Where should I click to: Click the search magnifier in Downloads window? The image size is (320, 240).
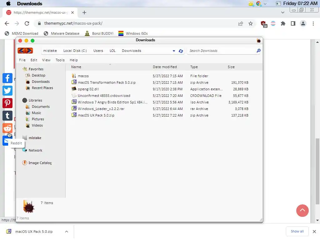(x=258, y=51)
